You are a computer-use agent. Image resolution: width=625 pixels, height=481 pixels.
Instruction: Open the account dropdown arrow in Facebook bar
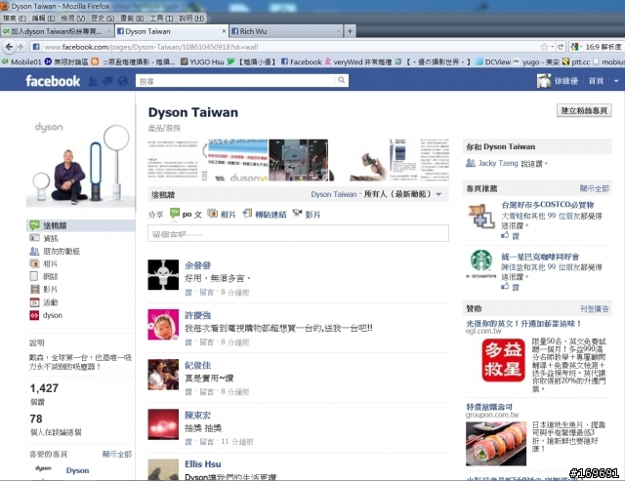(x=616, y=81)
